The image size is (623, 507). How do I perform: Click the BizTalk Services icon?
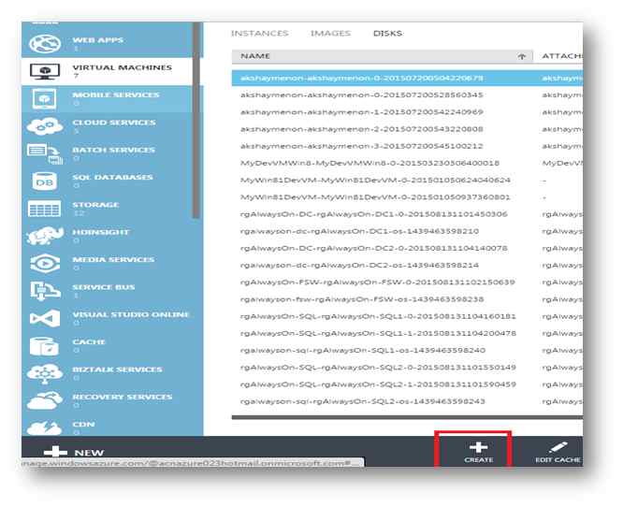click(x=45, y=373)
